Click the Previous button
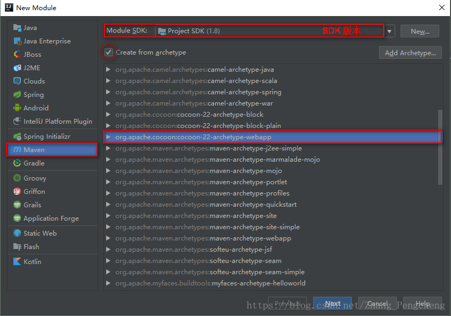The image size is (451, 316). pos(287,303)
